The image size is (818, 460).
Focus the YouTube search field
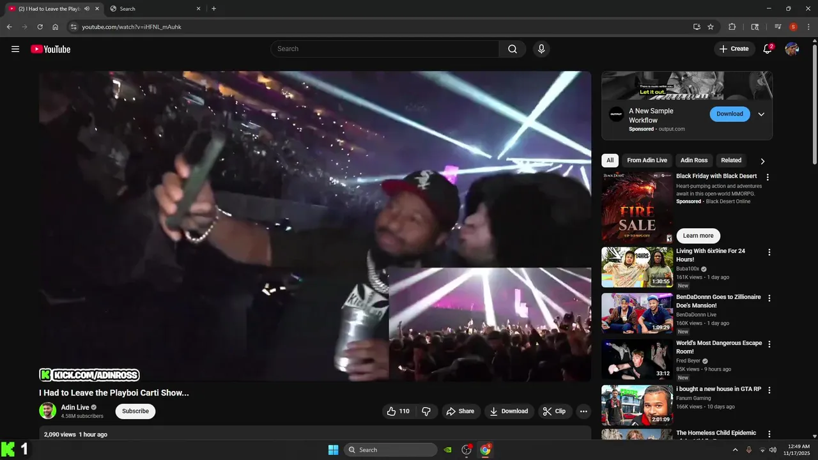point(385,49)
